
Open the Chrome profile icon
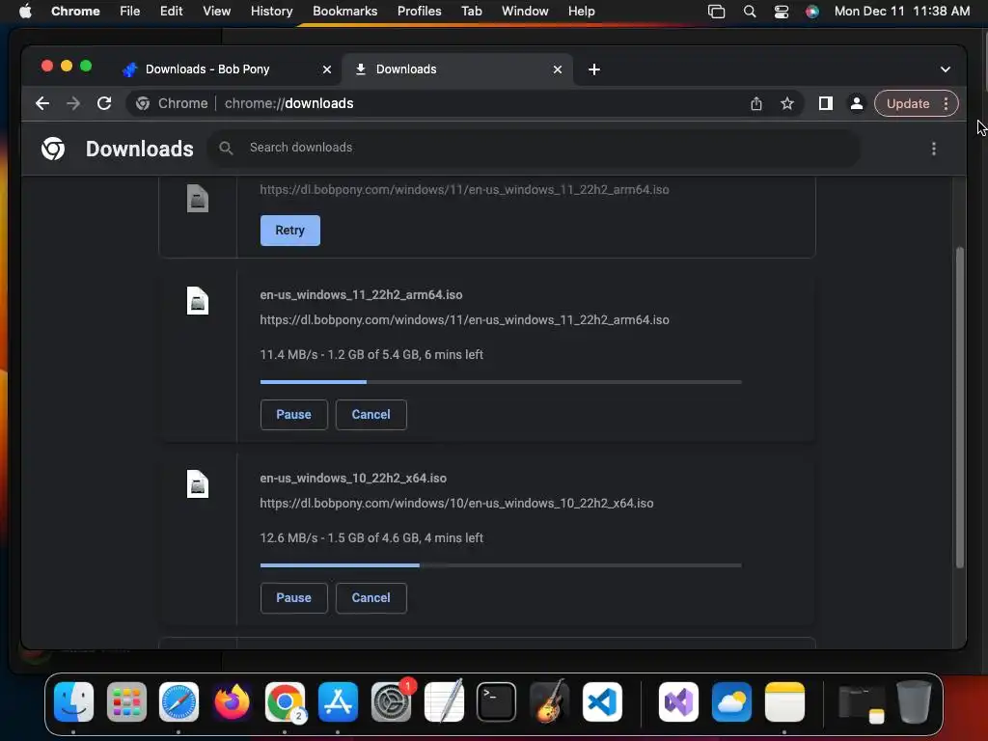point(857,103)
